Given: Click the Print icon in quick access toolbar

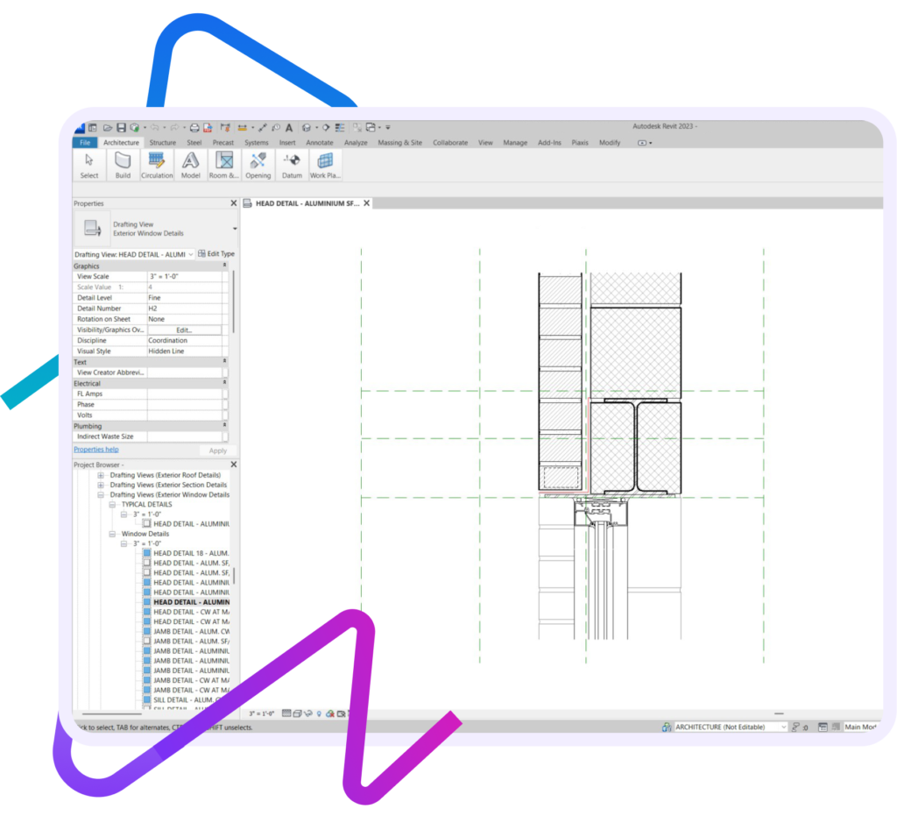Looking at the screenshot, I should (x=194, y=127).
